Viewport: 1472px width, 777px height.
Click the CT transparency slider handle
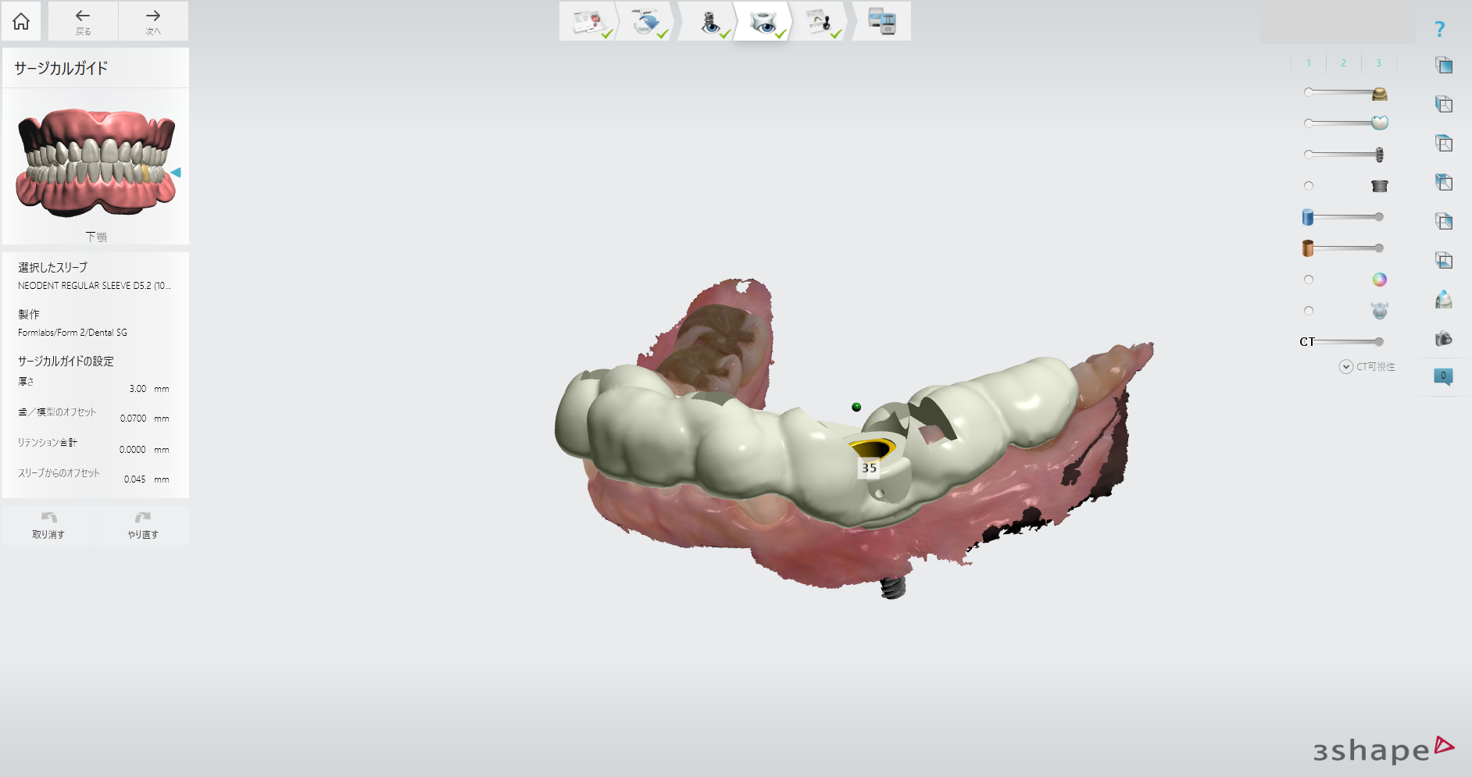point(1379,342)
